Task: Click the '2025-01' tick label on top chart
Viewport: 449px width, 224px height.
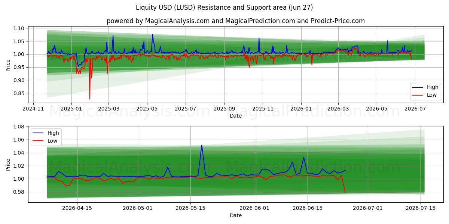Action: click(71, 108)
